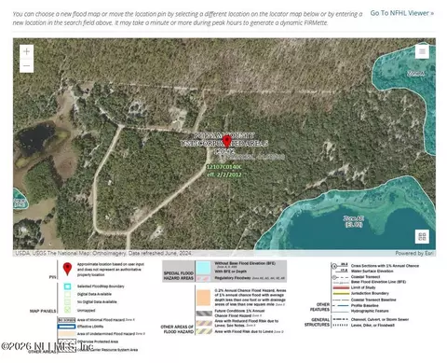Click the orange 0.2% Annual Chance swatch

pos(204,298)
